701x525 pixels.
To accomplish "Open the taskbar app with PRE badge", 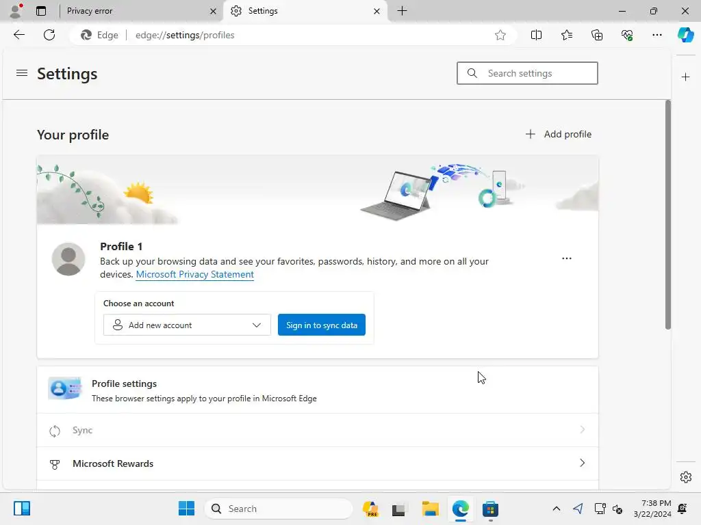I will [x=370, y=509].
